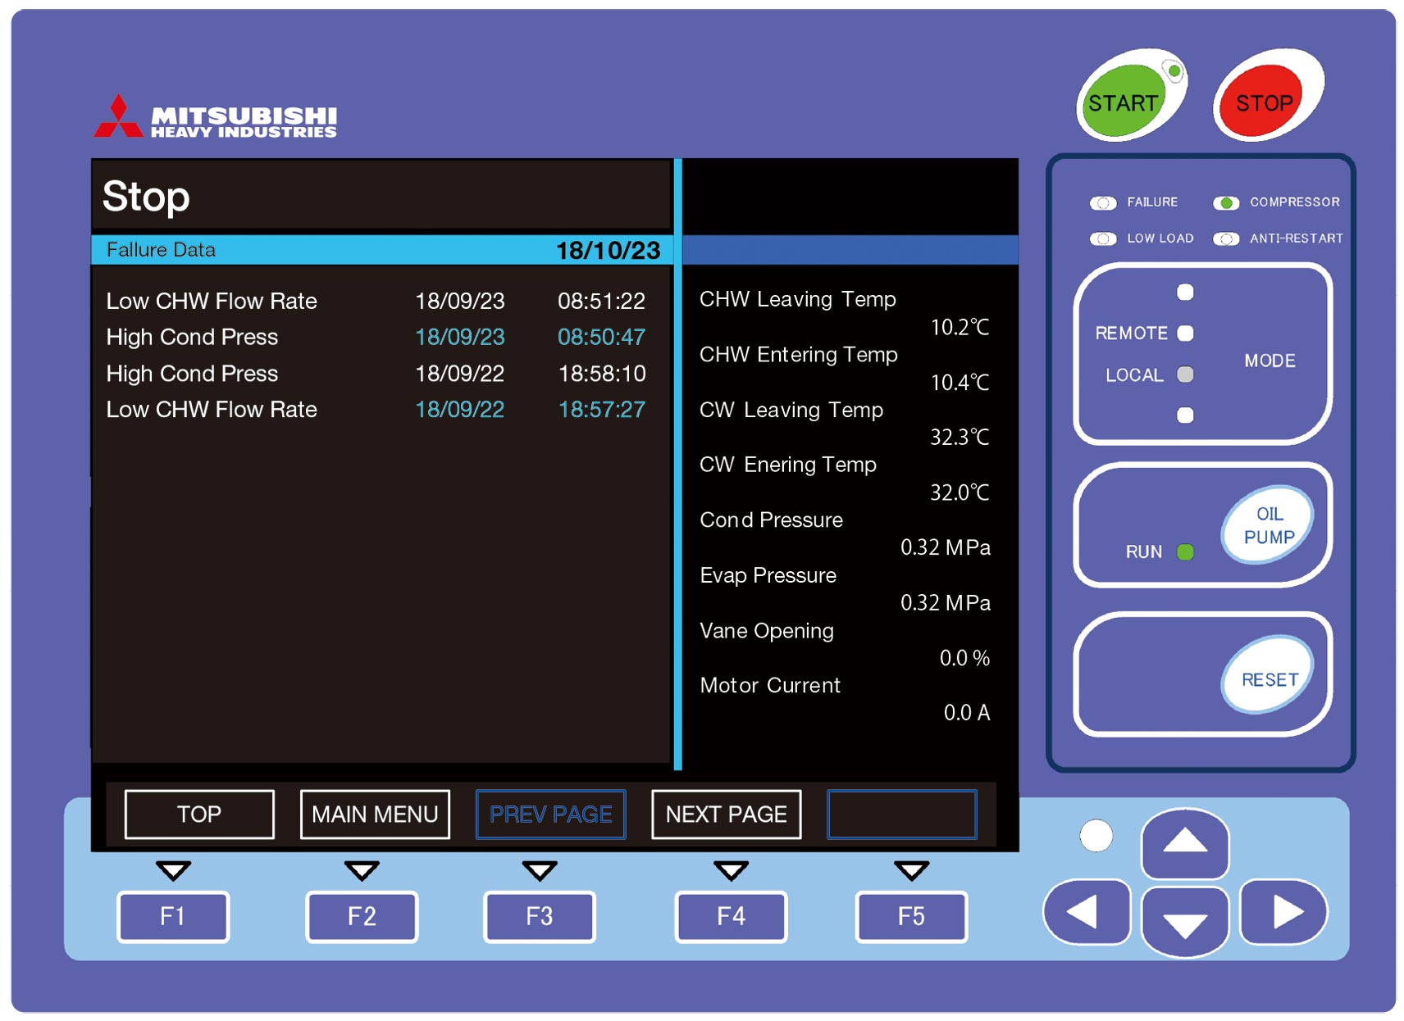Click the CHW Entering Temp value 10.4℃
Image resolution: width=1404 pixels, height=1021 pixels.
(960, 382)
